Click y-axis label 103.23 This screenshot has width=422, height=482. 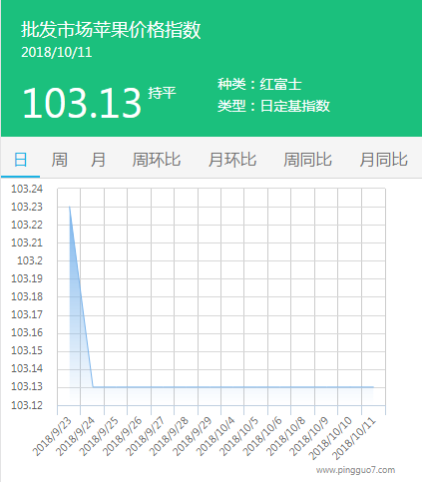(27, 207)
